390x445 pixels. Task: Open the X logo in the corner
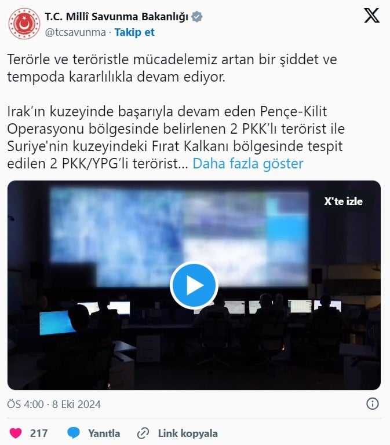point(371,16)
